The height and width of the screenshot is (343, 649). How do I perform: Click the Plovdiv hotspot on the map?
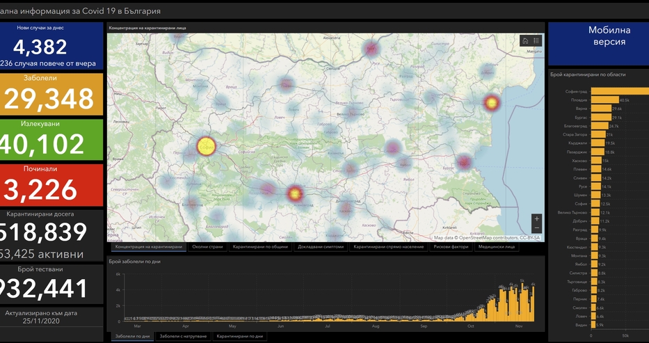coord(294,193)
